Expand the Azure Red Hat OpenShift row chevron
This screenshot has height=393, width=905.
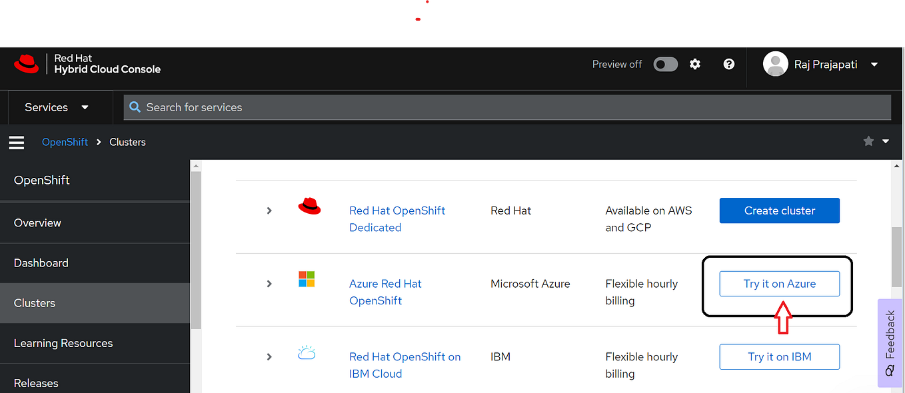(269, 283)
